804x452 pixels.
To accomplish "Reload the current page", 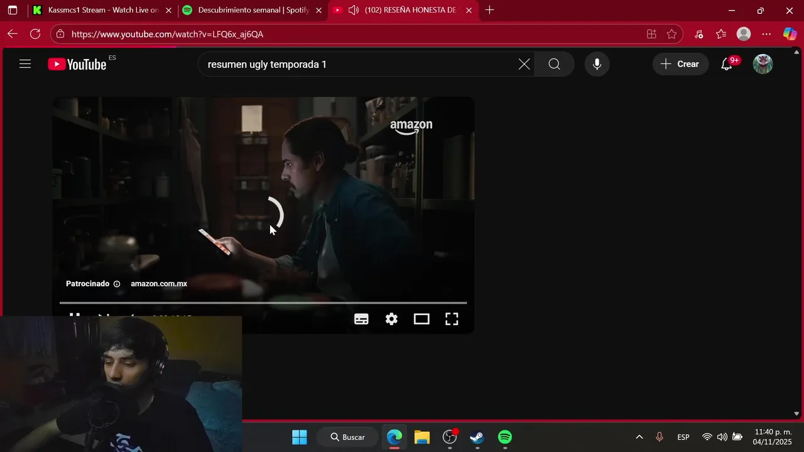I will [35, 34].
